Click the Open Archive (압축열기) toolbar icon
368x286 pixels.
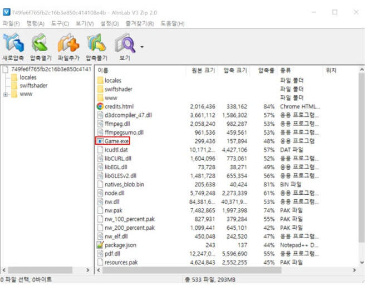[41, 43]
